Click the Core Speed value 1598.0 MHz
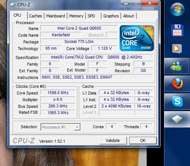The height and width of the screenshot is (166, 190). point(58,93)
